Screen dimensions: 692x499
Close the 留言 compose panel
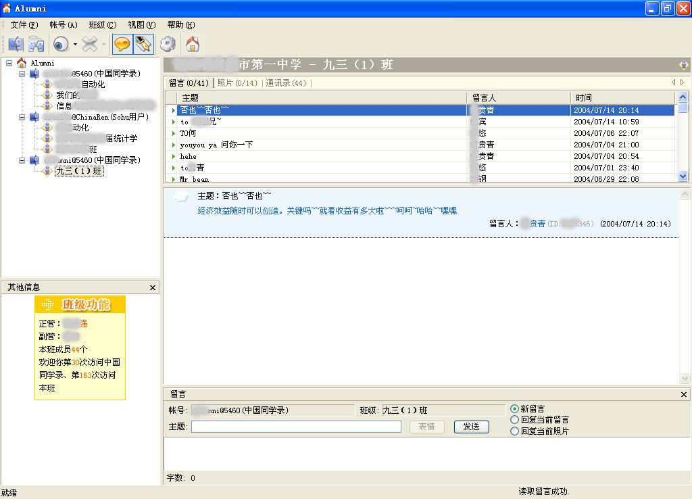[684, 395]
